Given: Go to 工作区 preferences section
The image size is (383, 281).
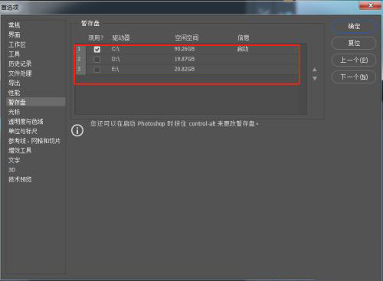Looking at the screenshot, I should (x=17, y=44).
